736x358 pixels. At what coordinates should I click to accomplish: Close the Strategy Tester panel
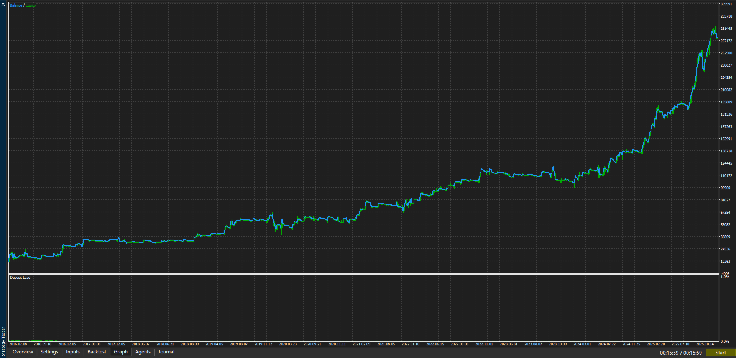tap(3, 5)
